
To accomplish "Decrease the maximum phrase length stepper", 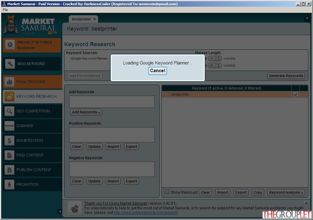I will click(219, 67).
